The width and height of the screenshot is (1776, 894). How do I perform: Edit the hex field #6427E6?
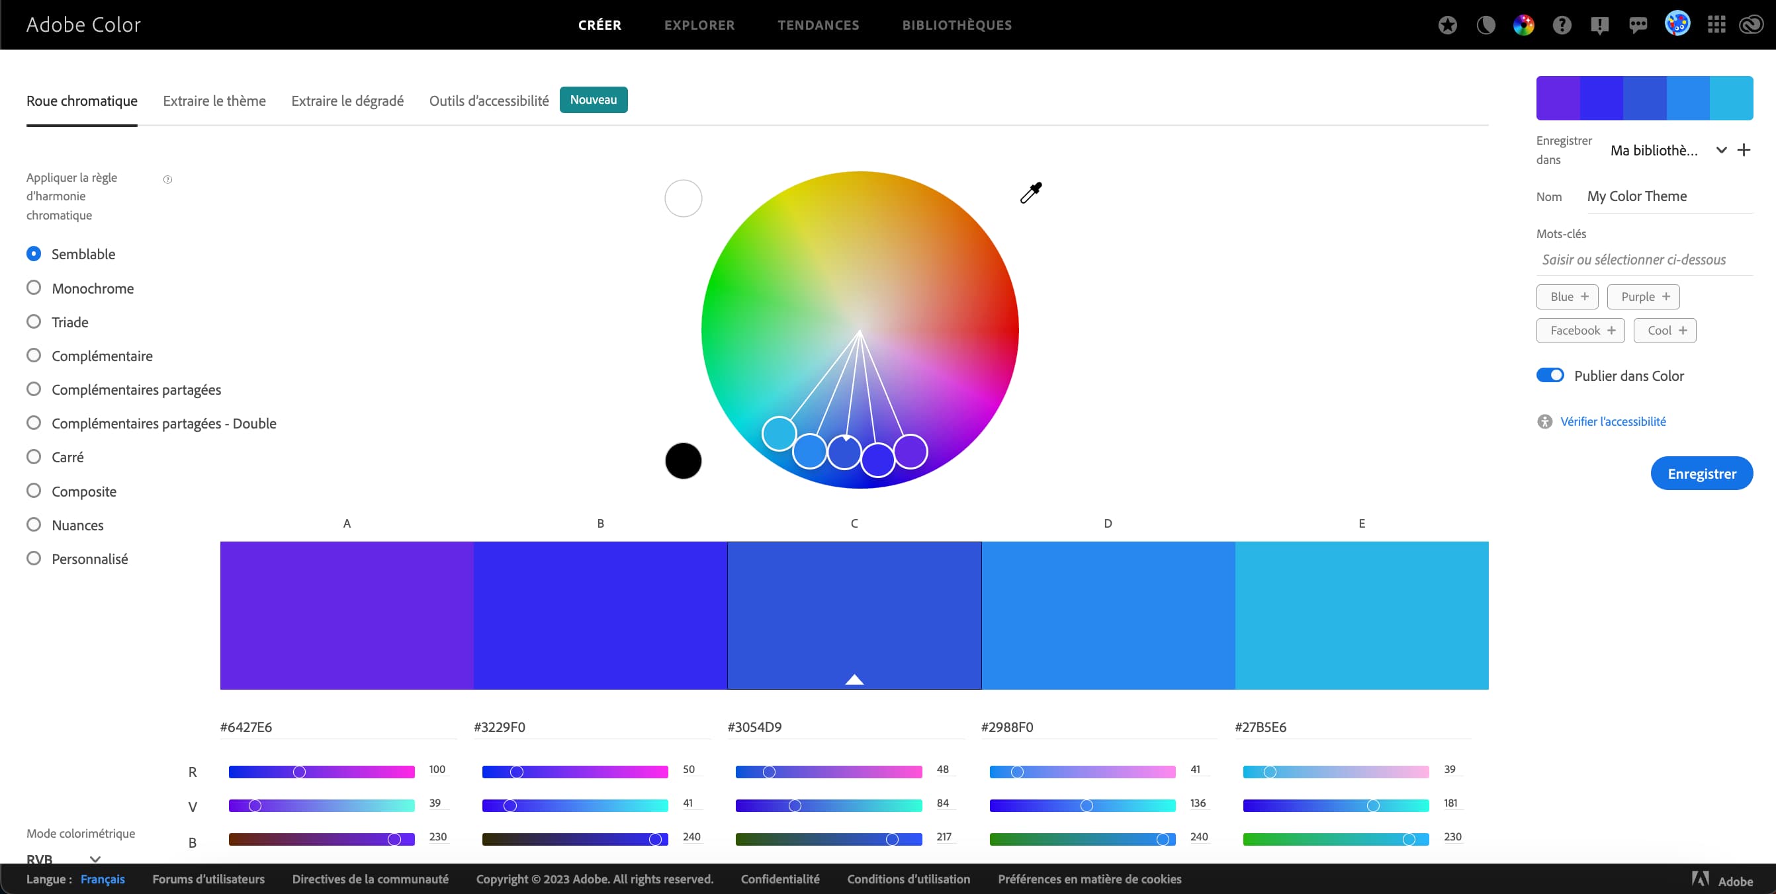point(338,727)
